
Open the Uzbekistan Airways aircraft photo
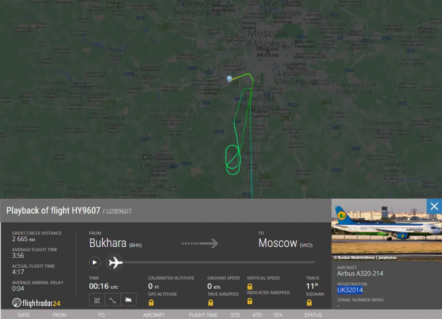pos(387,230)
